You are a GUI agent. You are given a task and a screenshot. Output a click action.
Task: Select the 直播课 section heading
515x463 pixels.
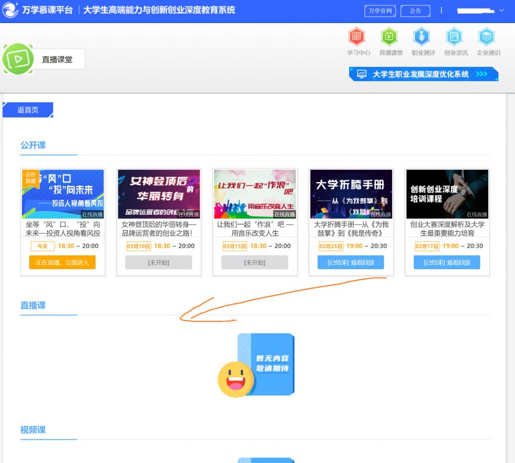tap(31, 305)
